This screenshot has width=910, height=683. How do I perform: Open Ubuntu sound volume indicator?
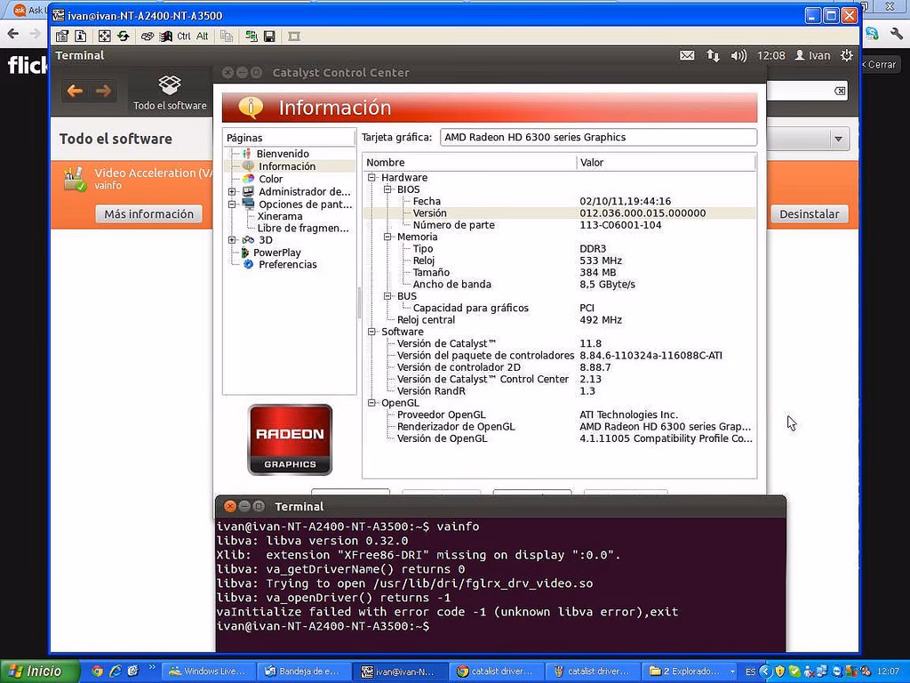click(x=738, y=56)
